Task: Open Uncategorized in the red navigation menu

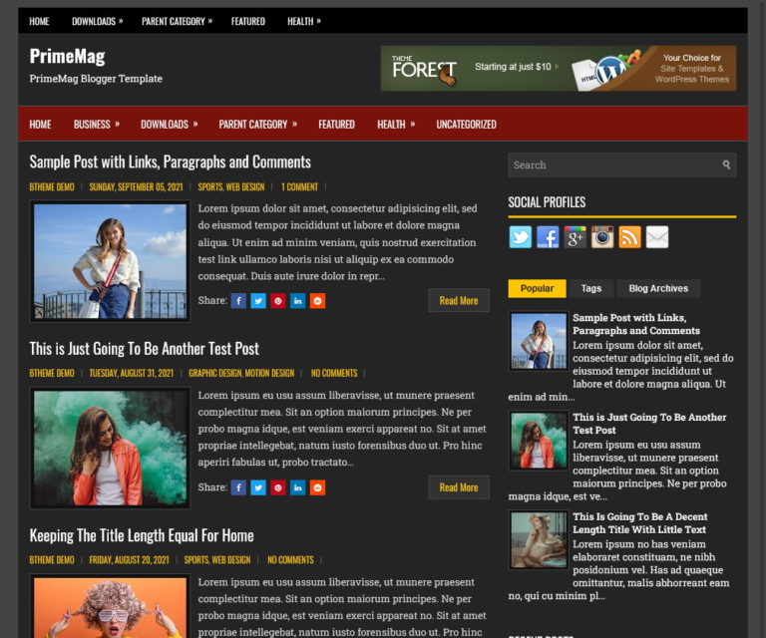Action: (x=466, y=125)
